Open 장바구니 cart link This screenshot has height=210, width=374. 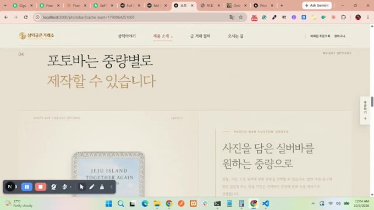(x=340, y=36)
